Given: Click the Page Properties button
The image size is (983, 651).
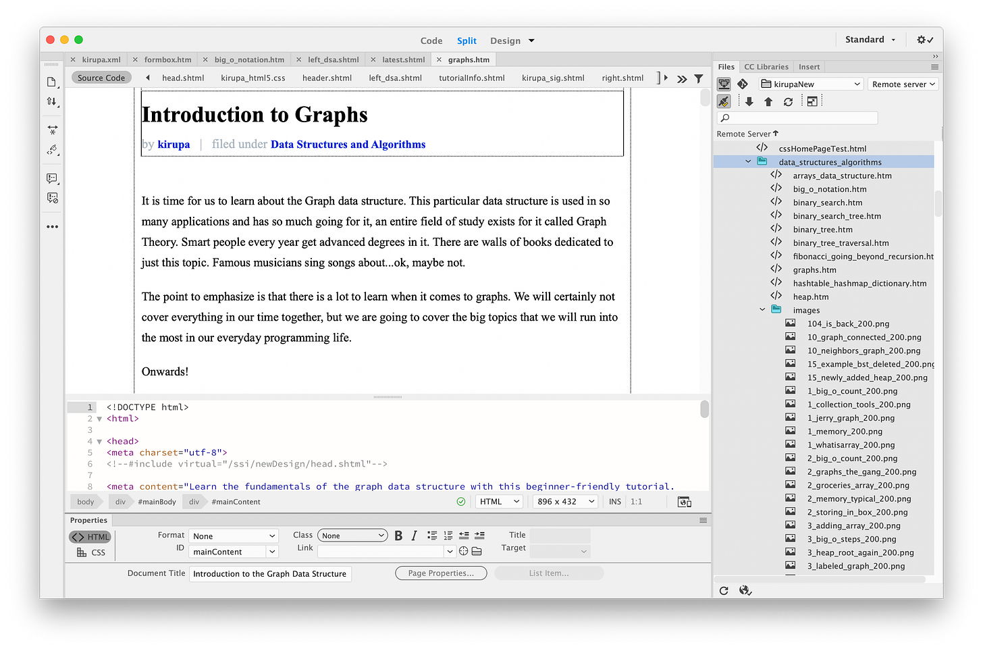Looking at the screenshot, I should [441, 573].
